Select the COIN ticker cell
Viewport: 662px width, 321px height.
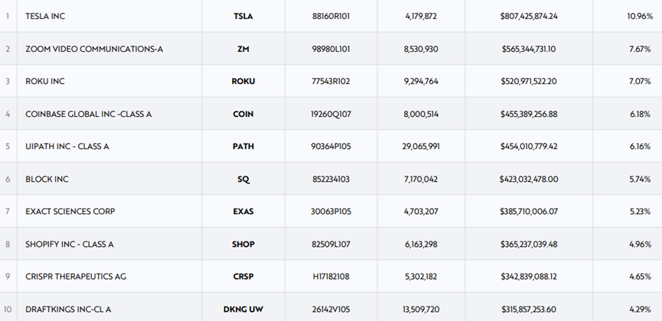point(243,114)
